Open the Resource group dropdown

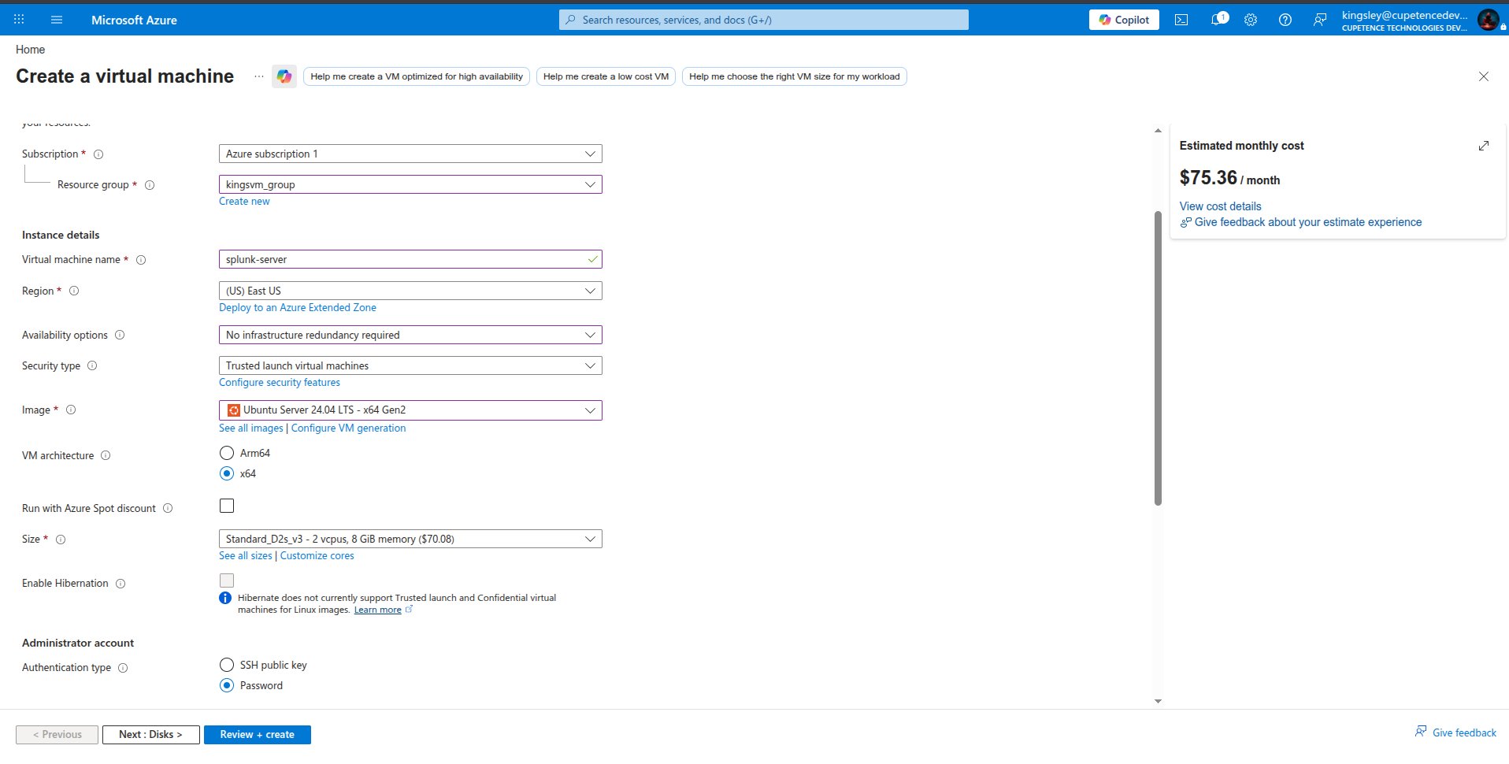click(410, 184)
